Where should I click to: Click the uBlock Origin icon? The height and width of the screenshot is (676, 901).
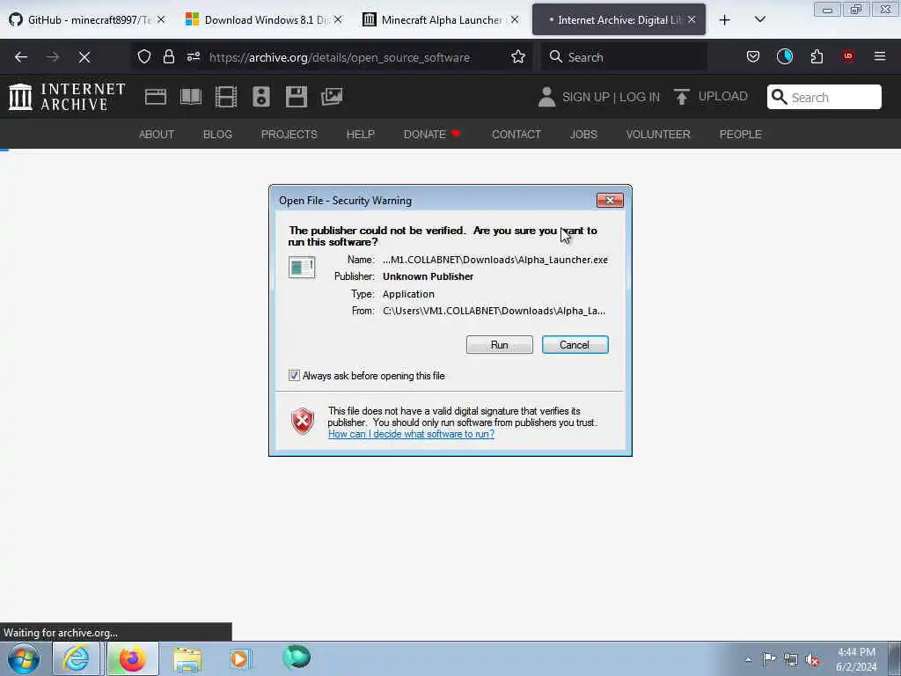[847, 56]
